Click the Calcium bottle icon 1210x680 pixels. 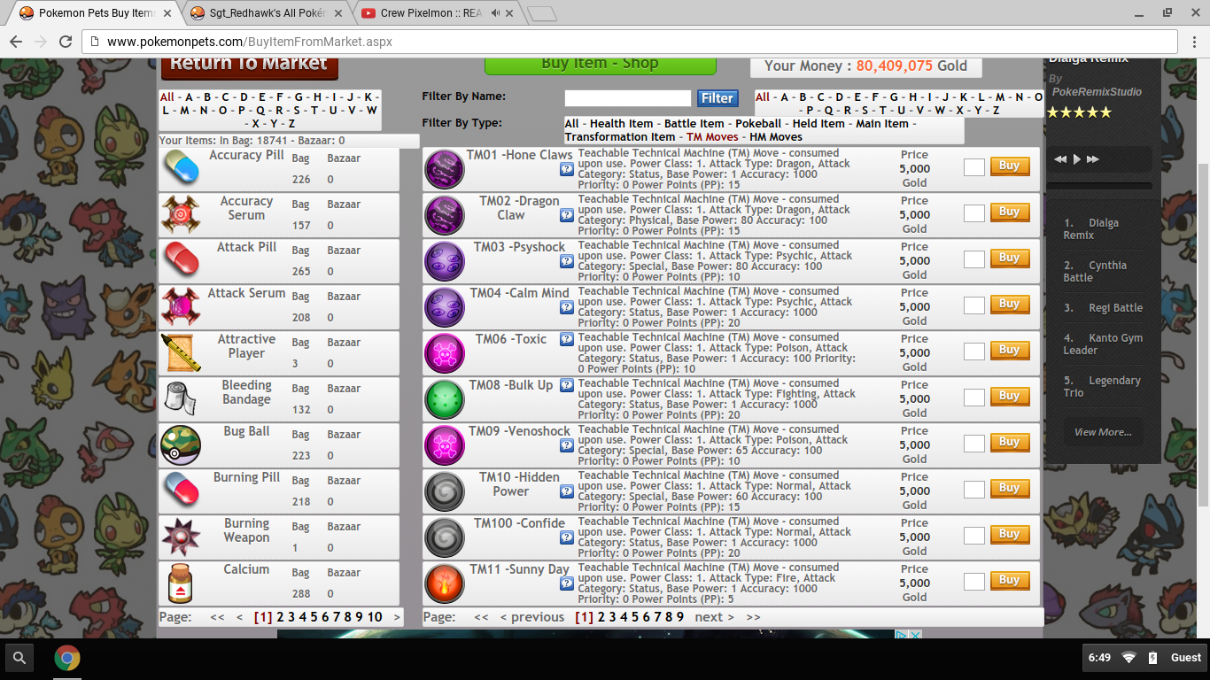coord(181,583)
